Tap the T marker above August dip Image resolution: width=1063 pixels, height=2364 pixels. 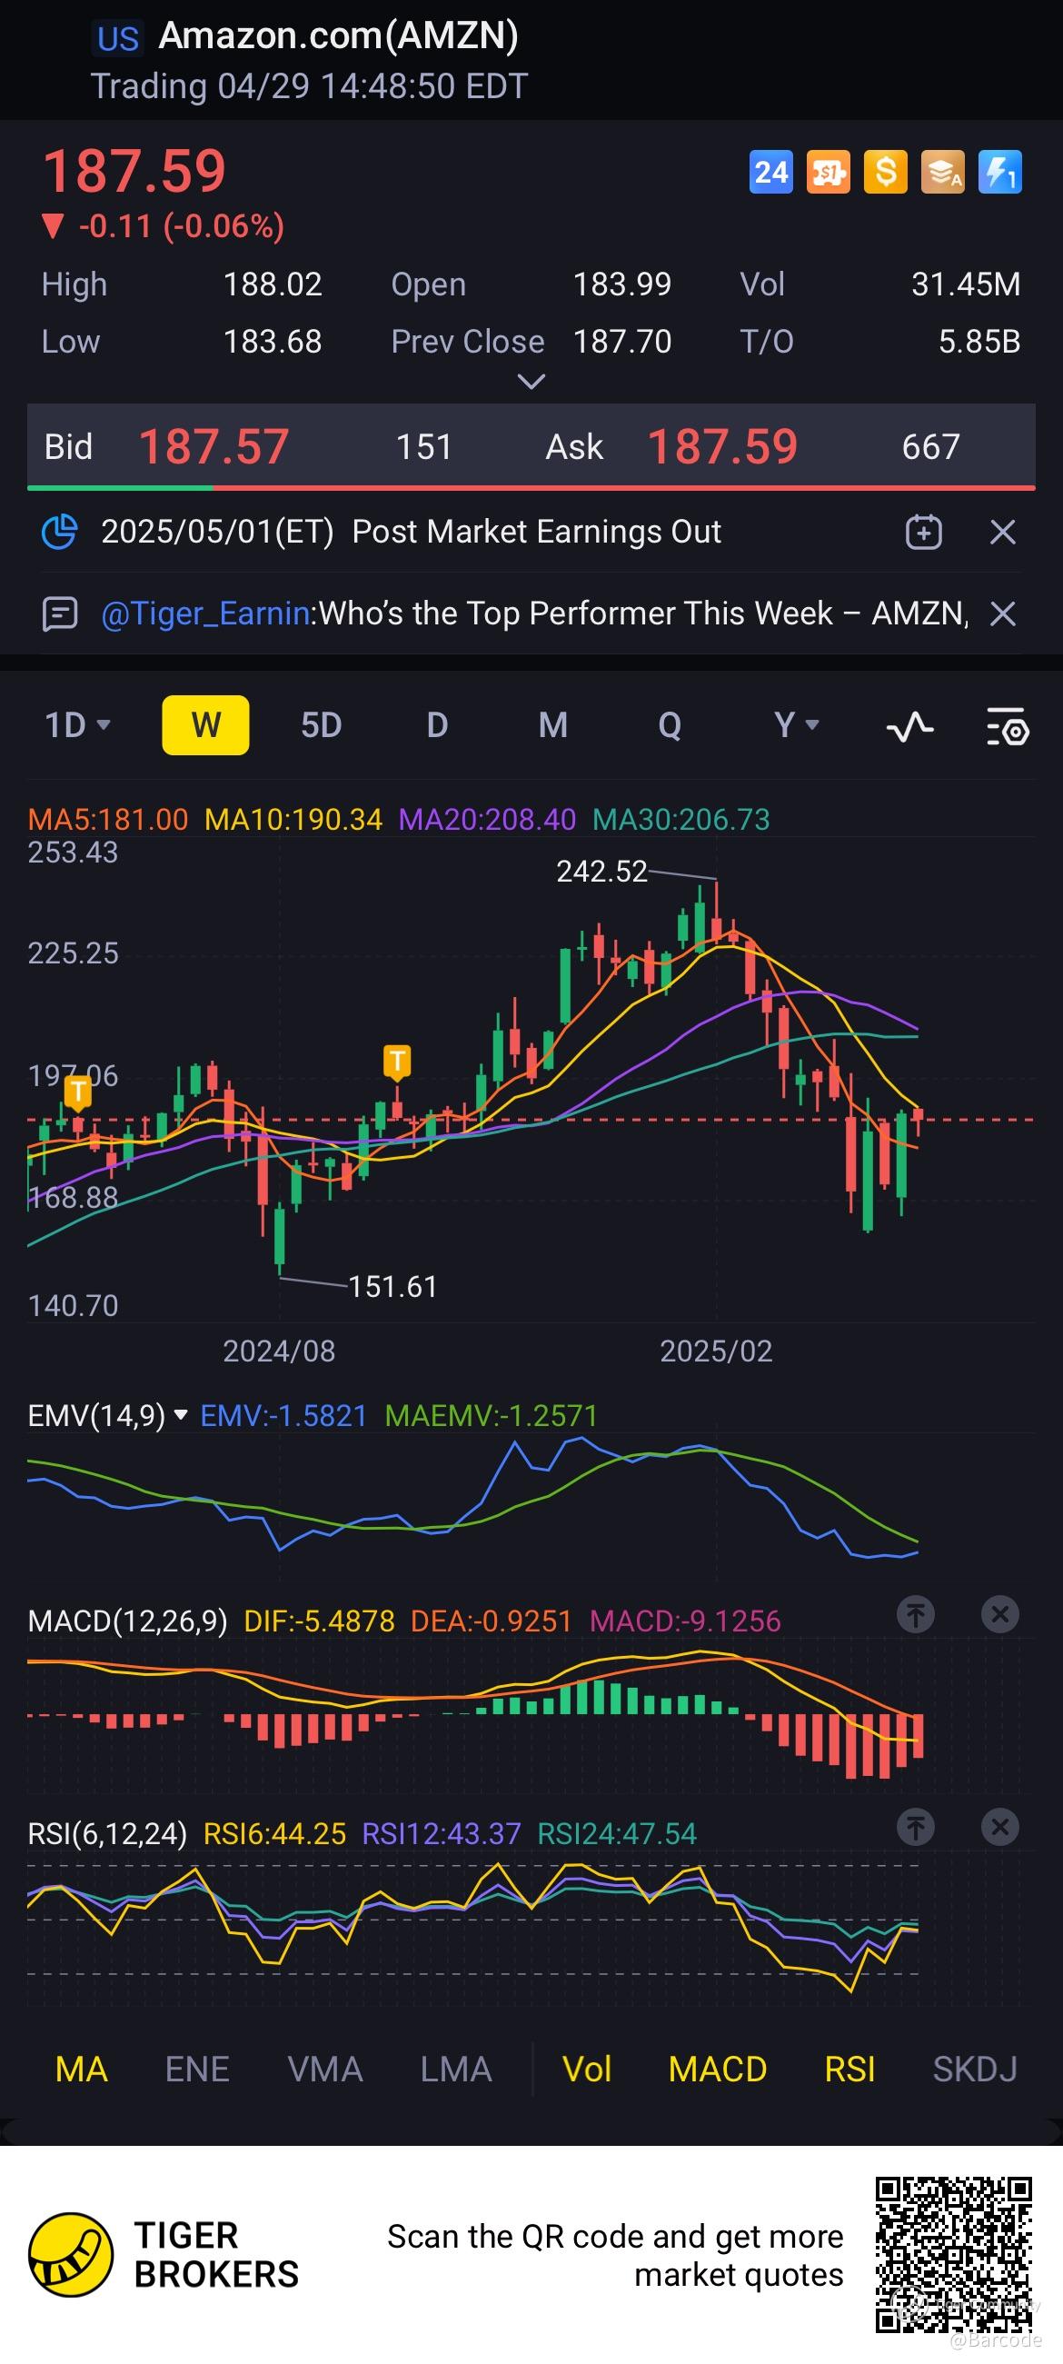tap(397, 1062)
